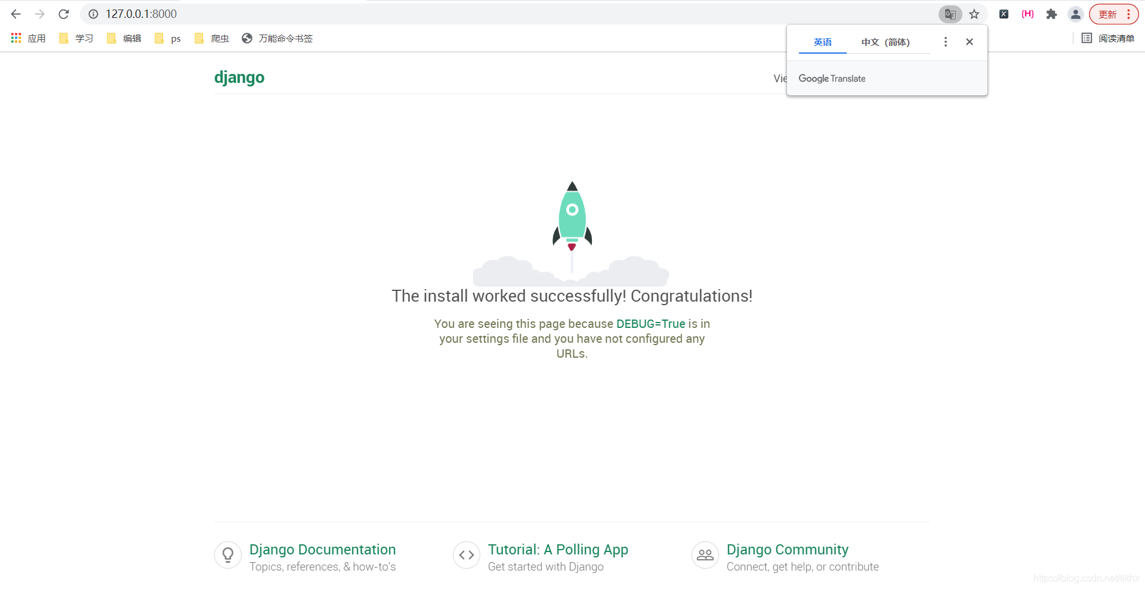Open translate options three-dot menu

[x=945, y=42]
